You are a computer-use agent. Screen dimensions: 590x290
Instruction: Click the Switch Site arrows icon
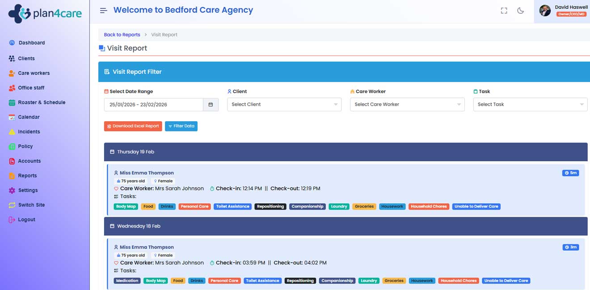click(12, 205)
